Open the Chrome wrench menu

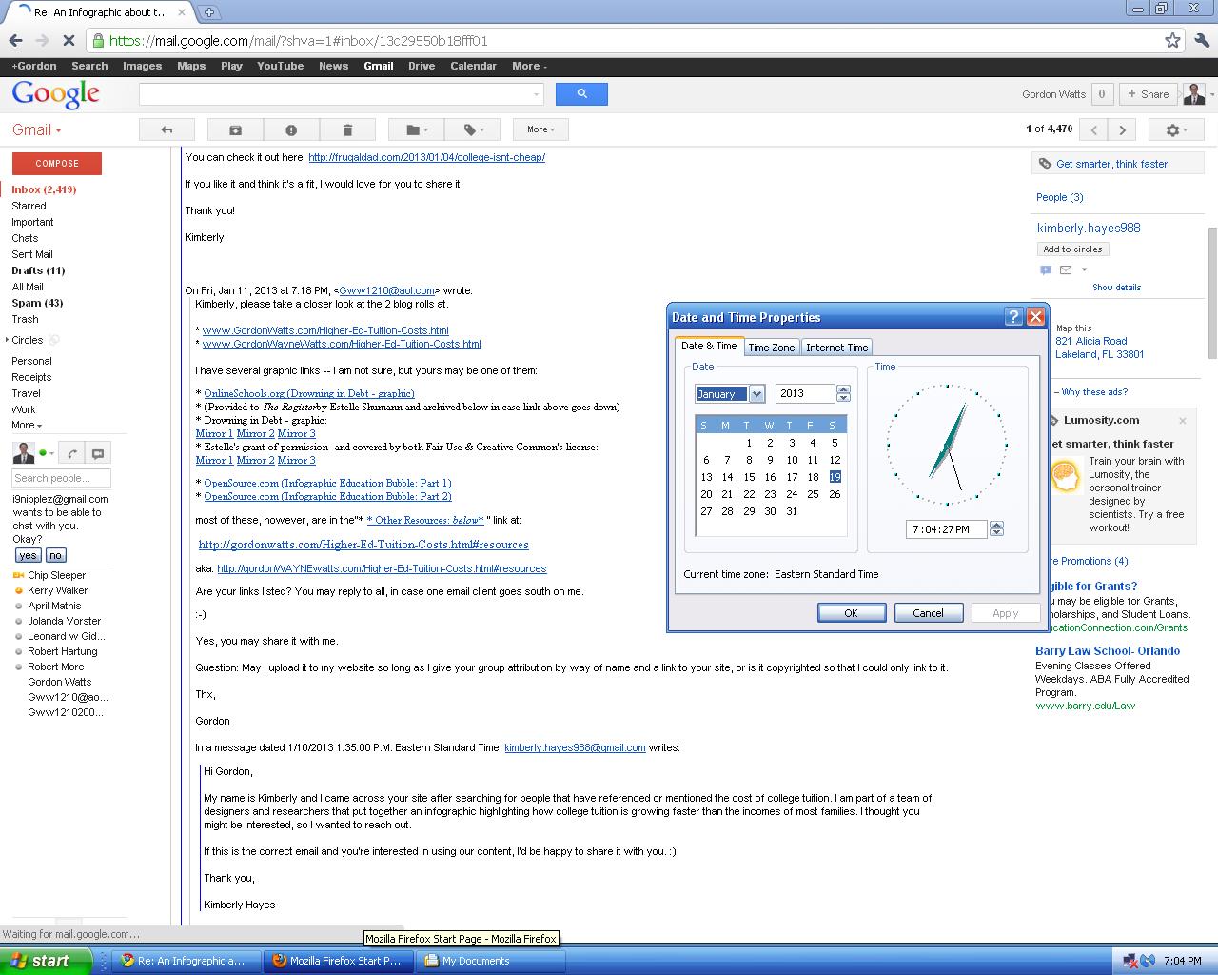point(1202,41)
